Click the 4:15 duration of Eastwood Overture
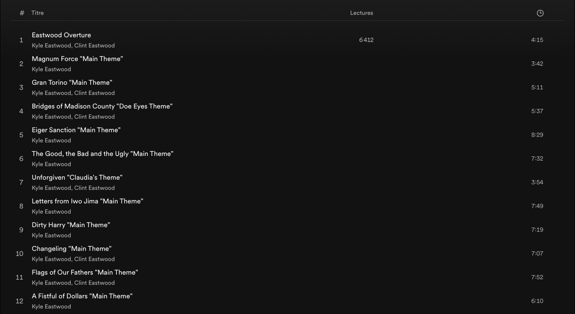 point(537,40)
